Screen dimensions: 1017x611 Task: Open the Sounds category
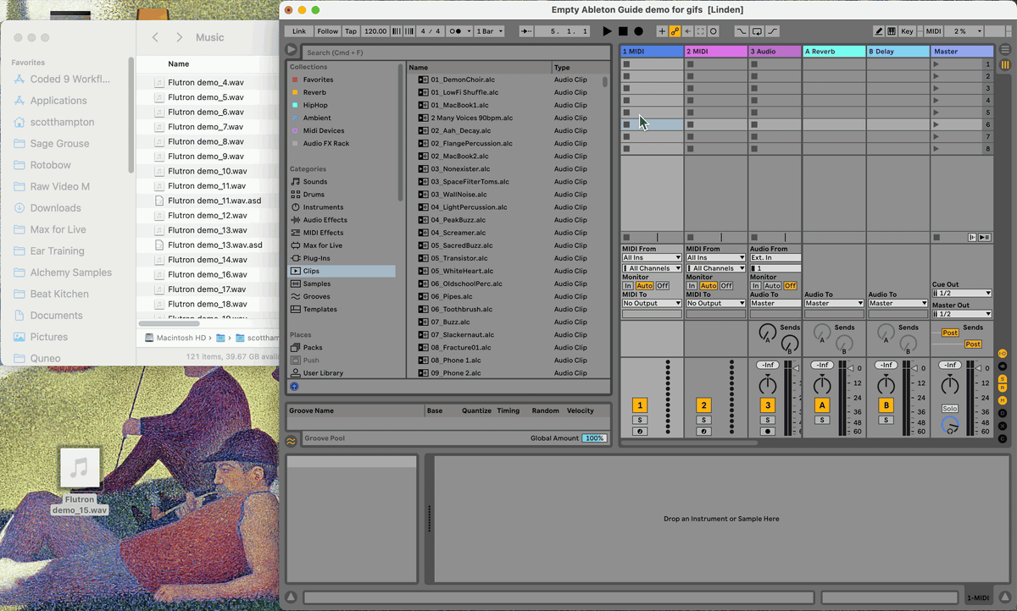tap(315, 181)
